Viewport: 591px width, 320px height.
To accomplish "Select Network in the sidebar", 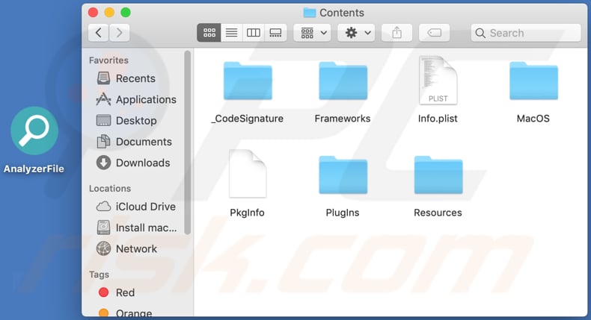I will click(x=126, y=248).
